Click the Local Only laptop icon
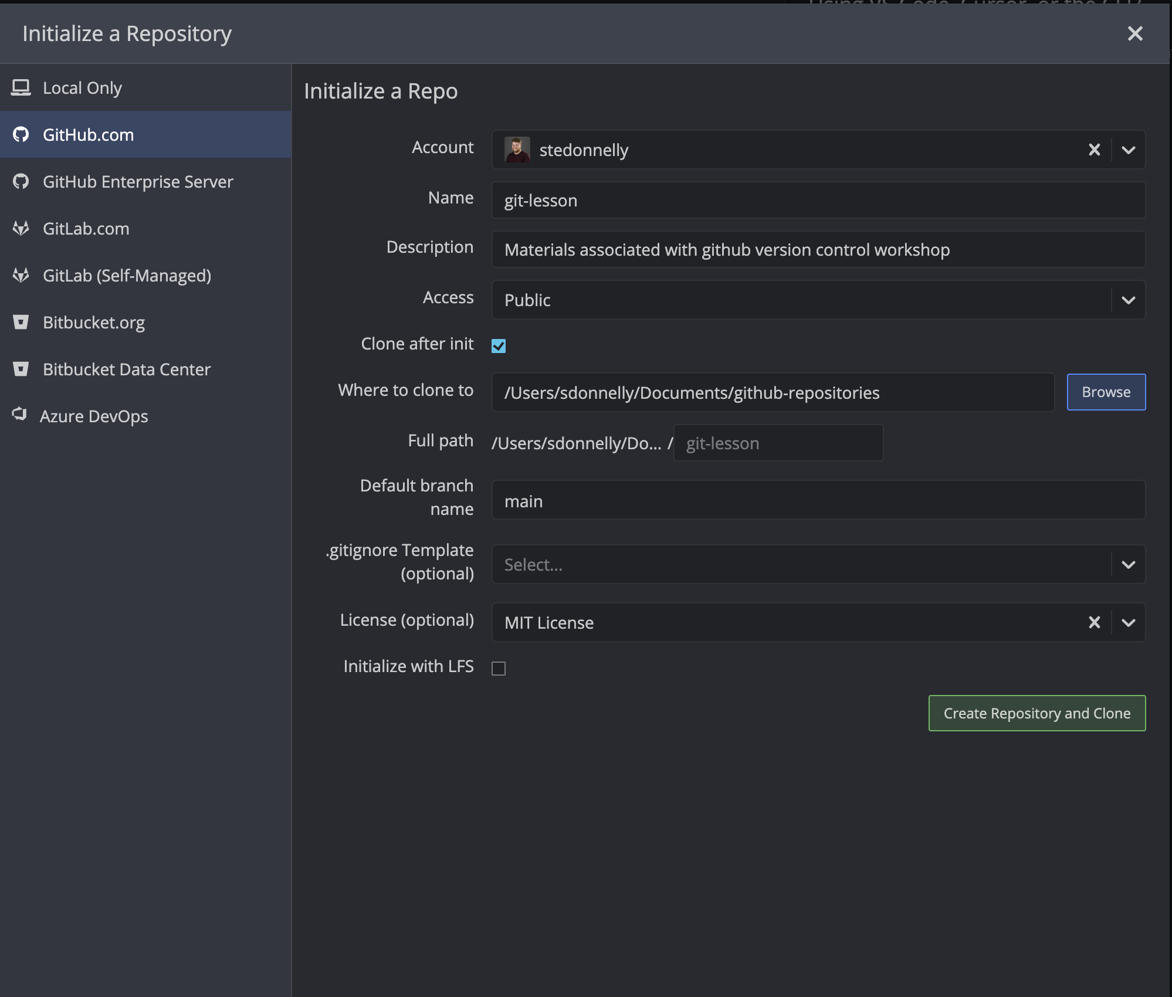The height and width of the screenshot is (997, 1172). (21, 88)
